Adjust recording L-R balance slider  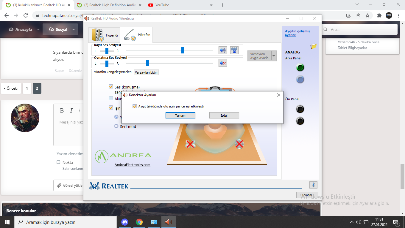pos(107,51)
